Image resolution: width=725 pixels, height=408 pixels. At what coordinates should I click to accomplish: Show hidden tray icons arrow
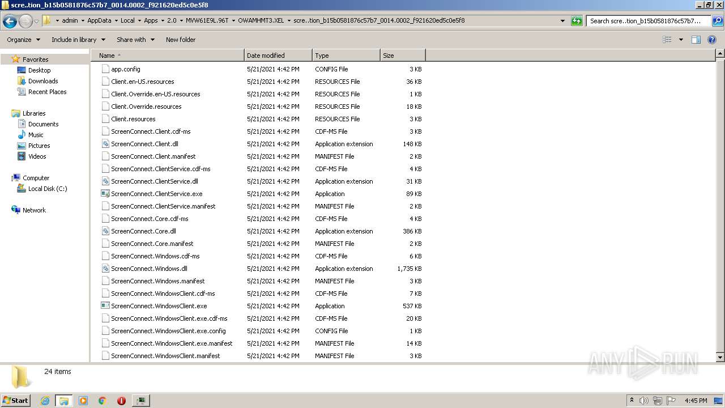pos(632,400)
